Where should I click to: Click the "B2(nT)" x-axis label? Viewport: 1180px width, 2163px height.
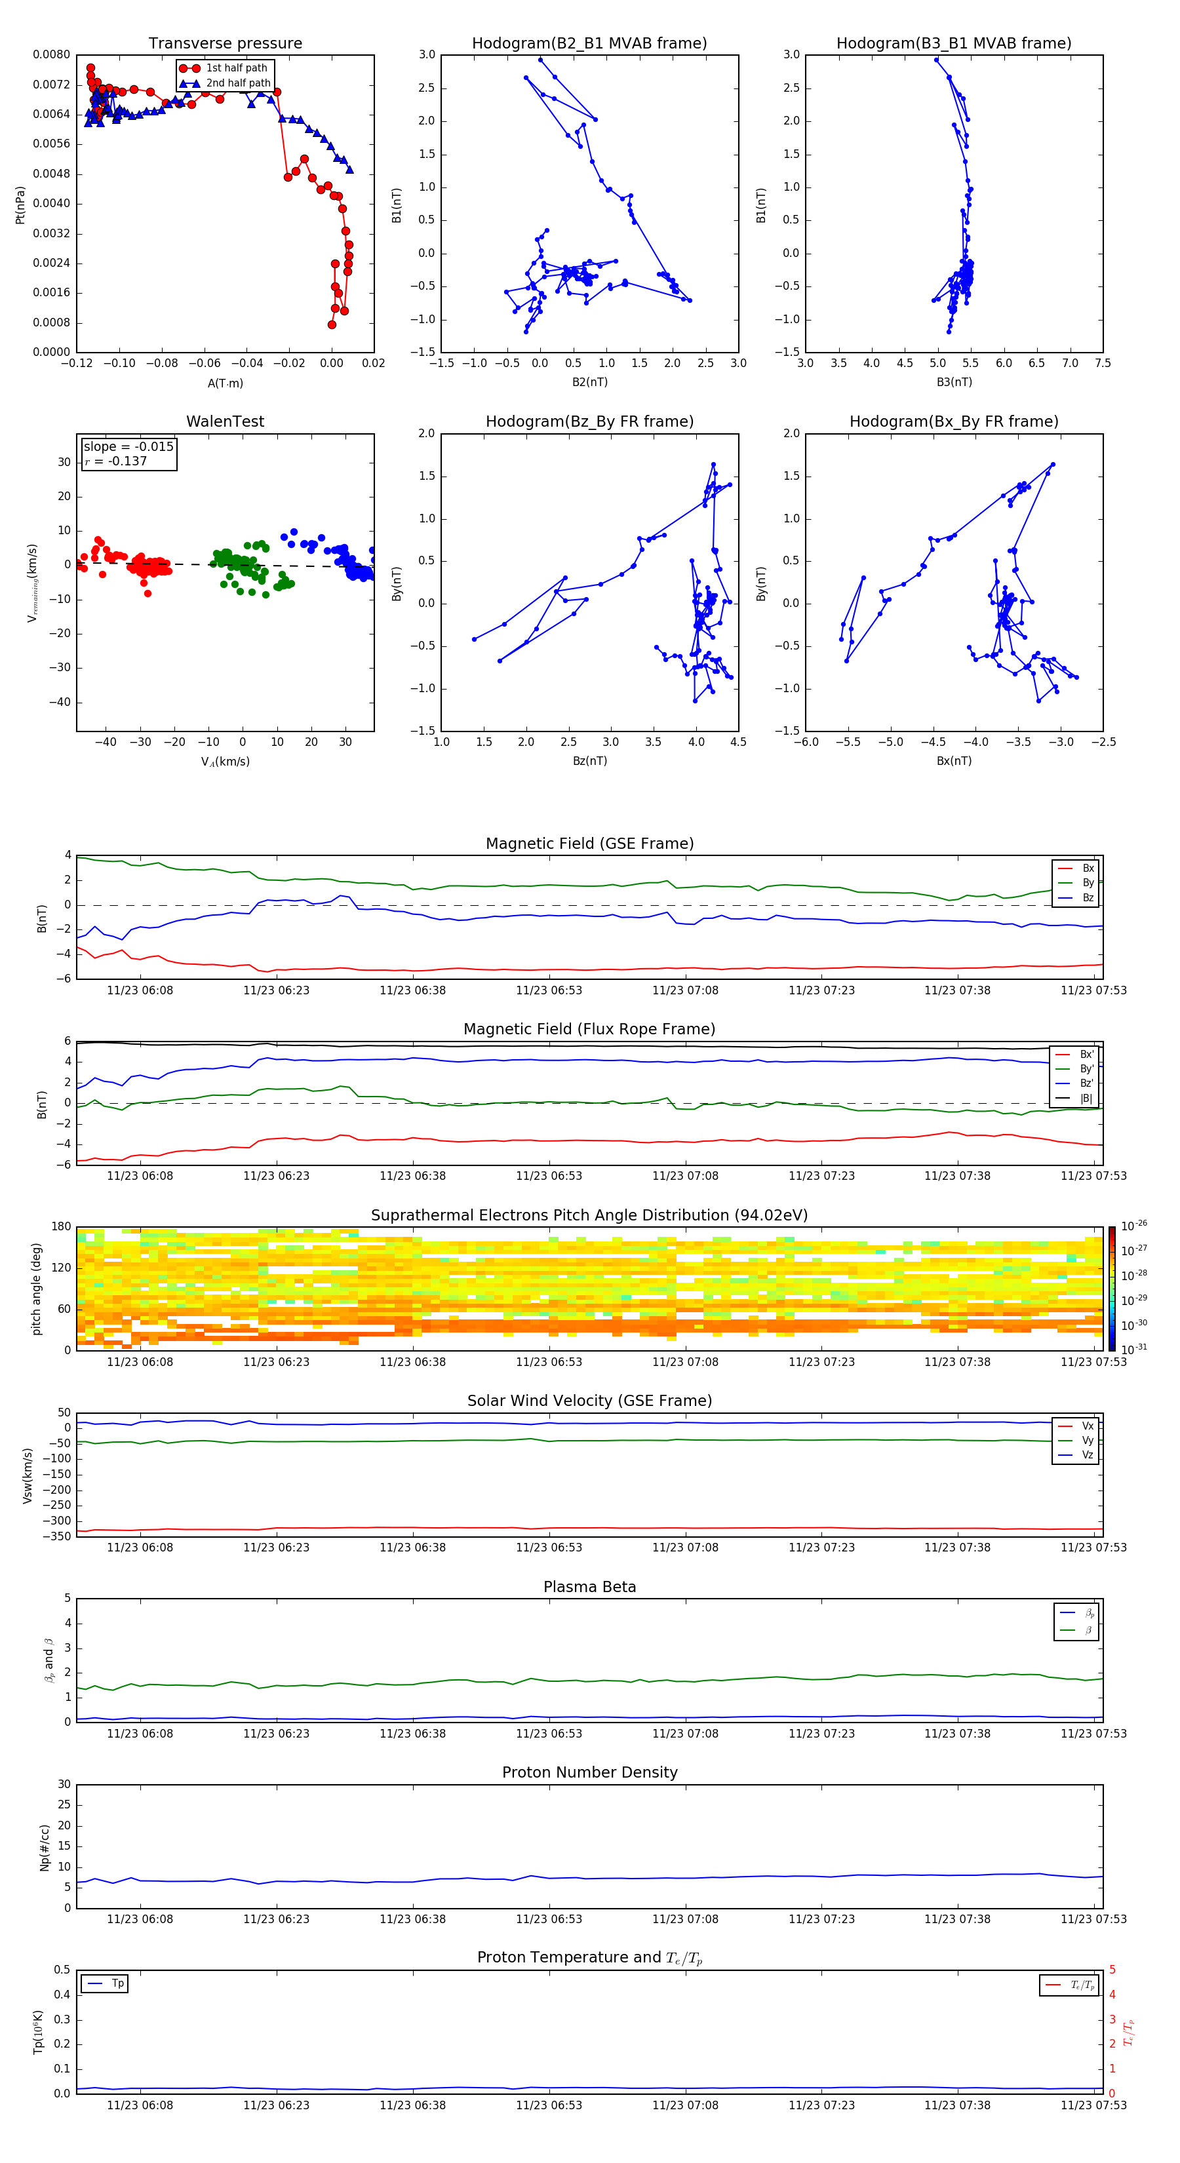point(589,382)
